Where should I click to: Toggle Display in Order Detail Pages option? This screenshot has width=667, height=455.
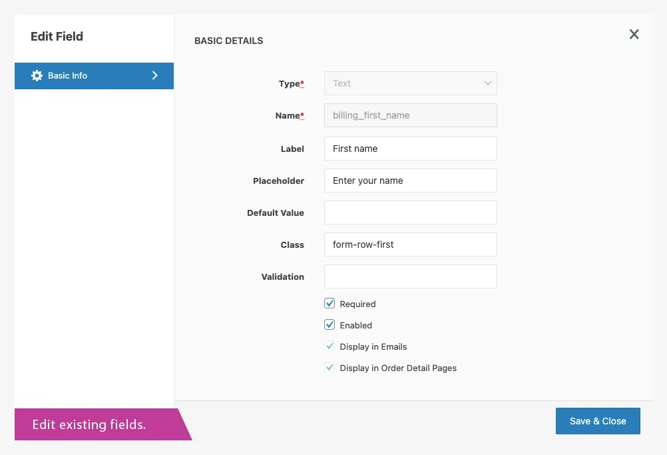[330, 368]
